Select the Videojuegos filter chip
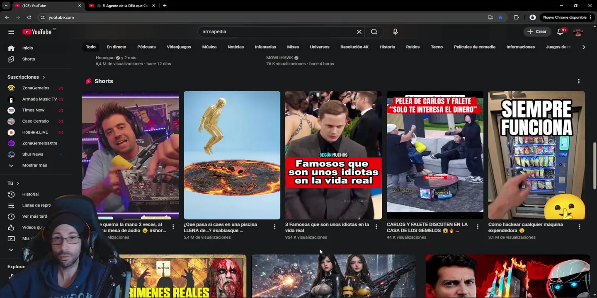The width and height of the screenshot is (597, 298). (x=179, y=47)
